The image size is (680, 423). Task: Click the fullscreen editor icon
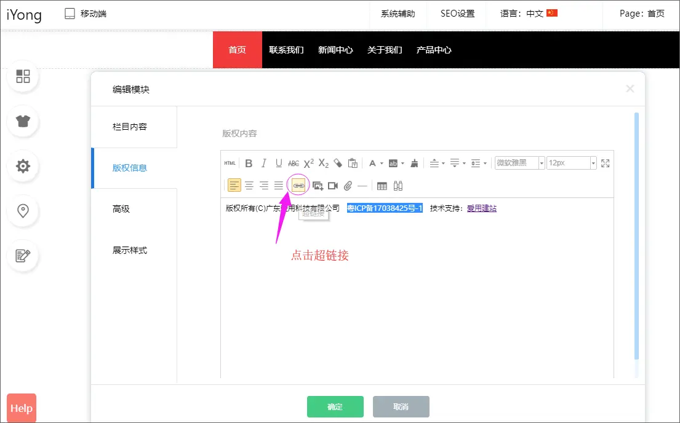(x=605, y=163)
